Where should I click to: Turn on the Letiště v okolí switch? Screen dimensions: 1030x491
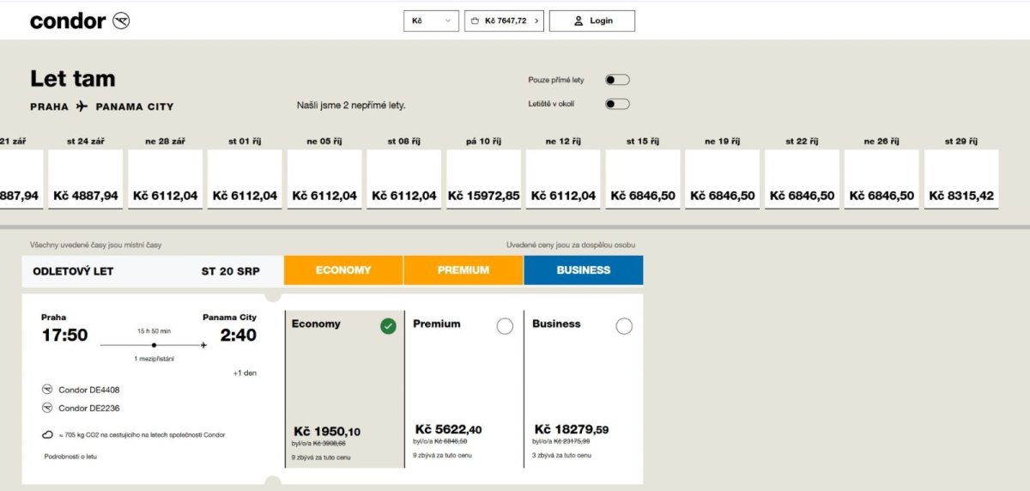617,104
